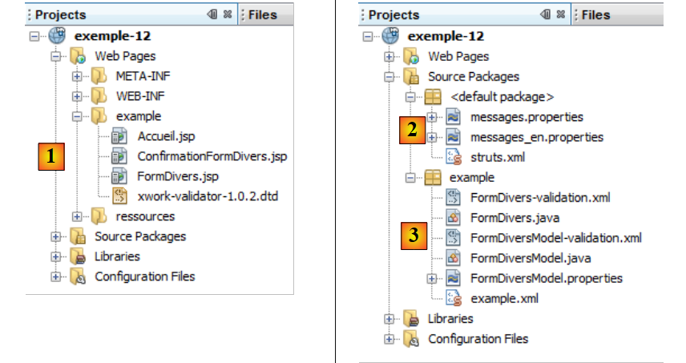Minimize the left Projects window panel
Image resolution: width=686 pixels, height=363 pixels.
pyautogui.click(x=212, y=14)
